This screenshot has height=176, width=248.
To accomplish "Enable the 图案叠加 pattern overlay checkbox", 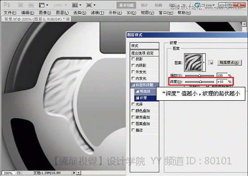I will click(133, 124).
